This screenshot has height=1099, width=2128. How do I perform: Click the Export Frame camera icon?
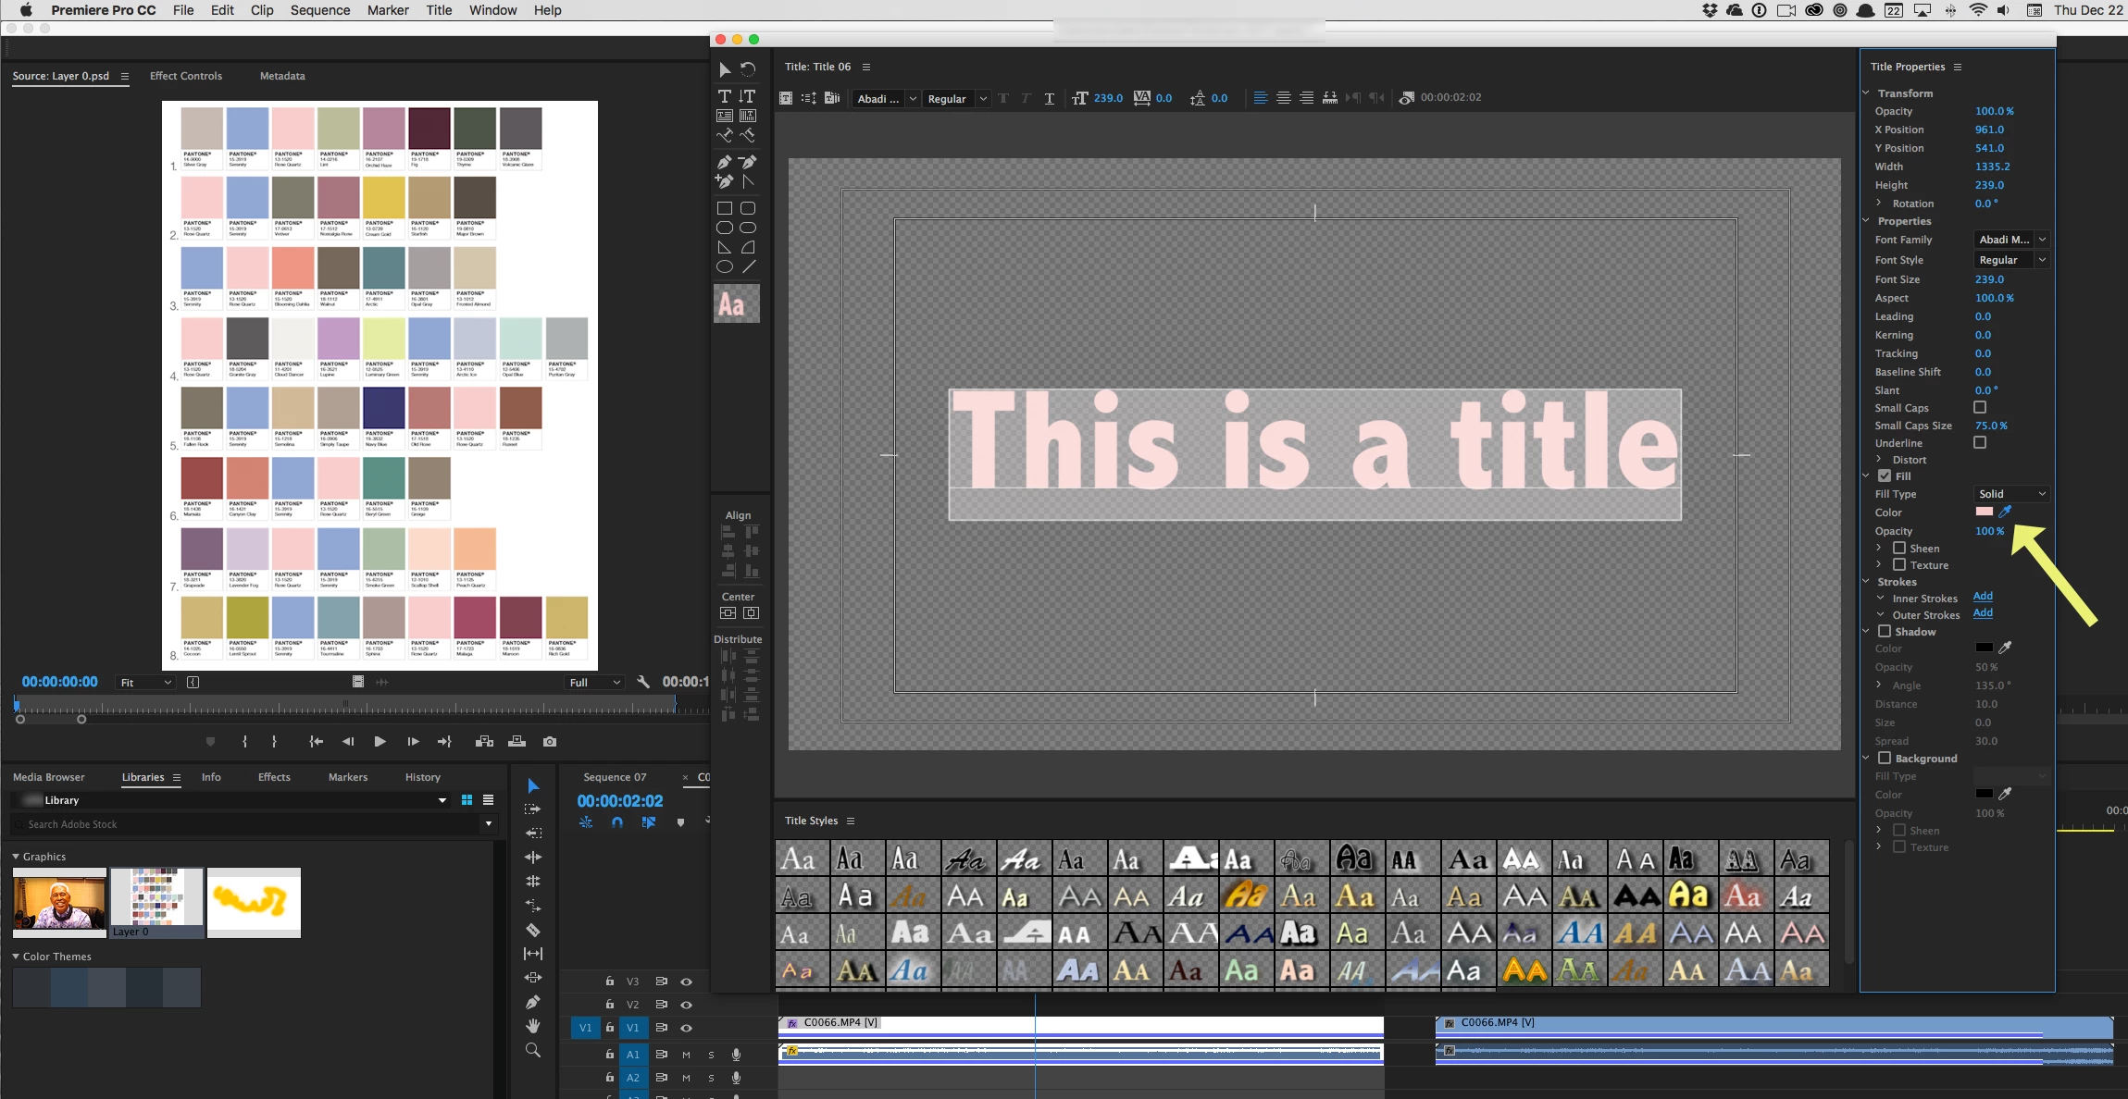(550, 741)
